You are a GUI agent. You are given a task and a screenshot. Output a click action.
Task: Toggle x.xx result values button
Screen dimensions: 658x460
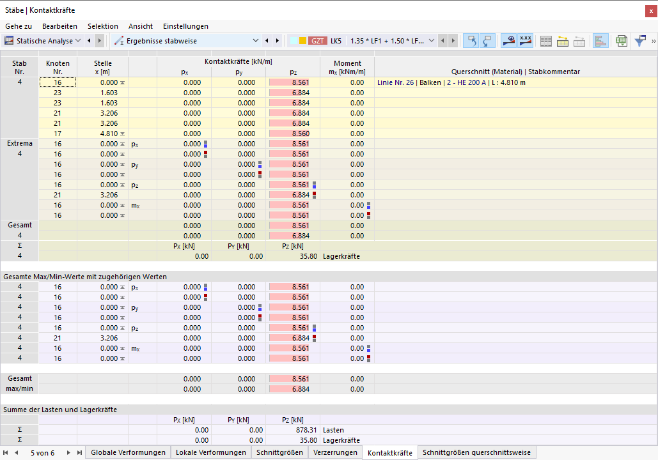[x=526, y=41]
